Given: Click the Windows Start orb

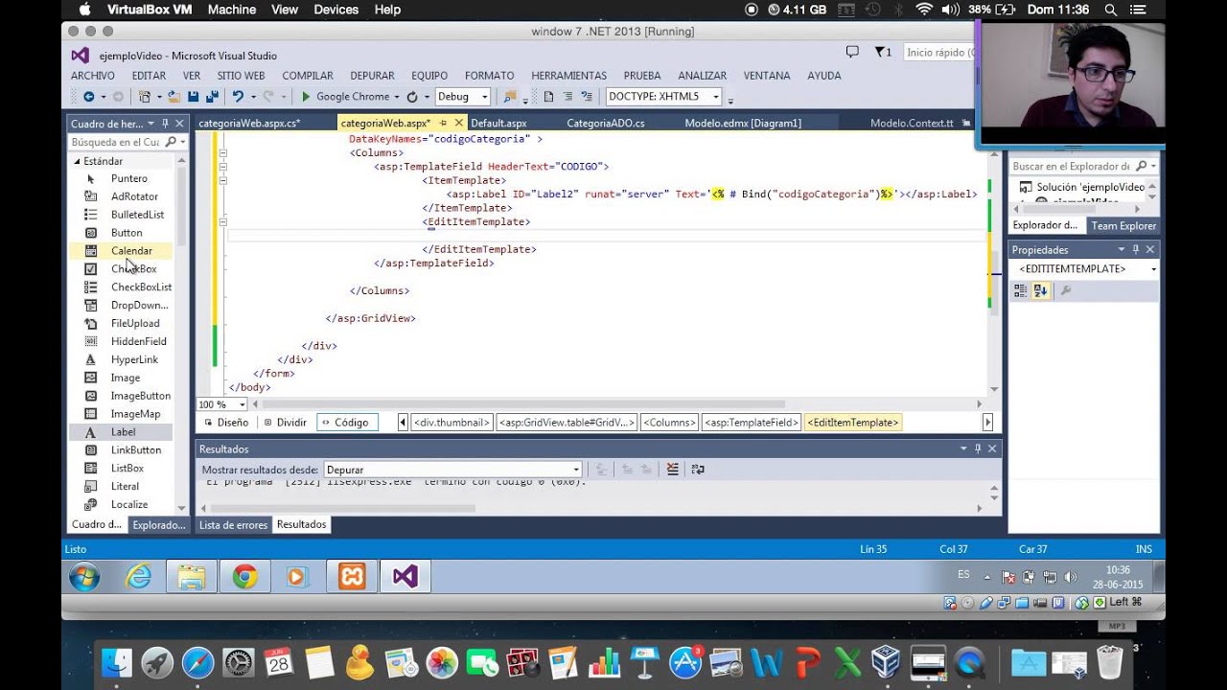Looking at the screenshot, I should 84,577.
